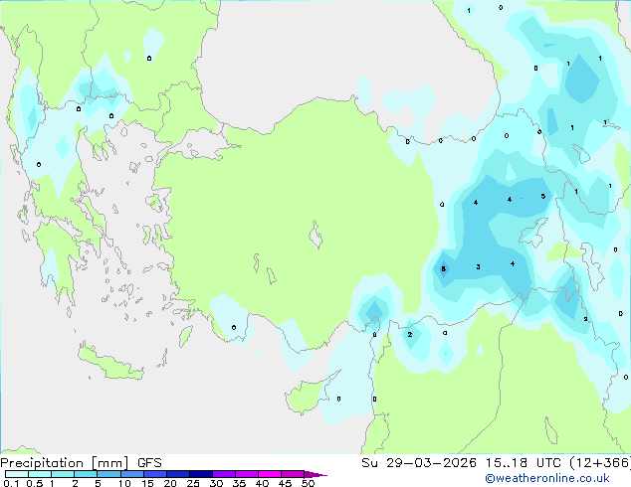Click the pointed arrow end of the legend
Image resolution: width=631 pixels, height=487 pixels.
click(x=315, y=474)
